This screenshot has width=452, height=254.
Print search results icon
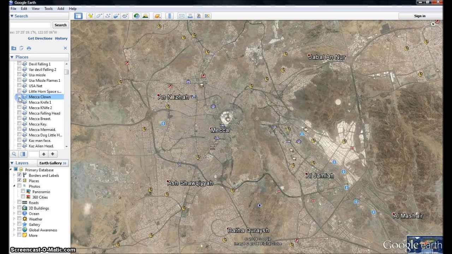point(29,48)
